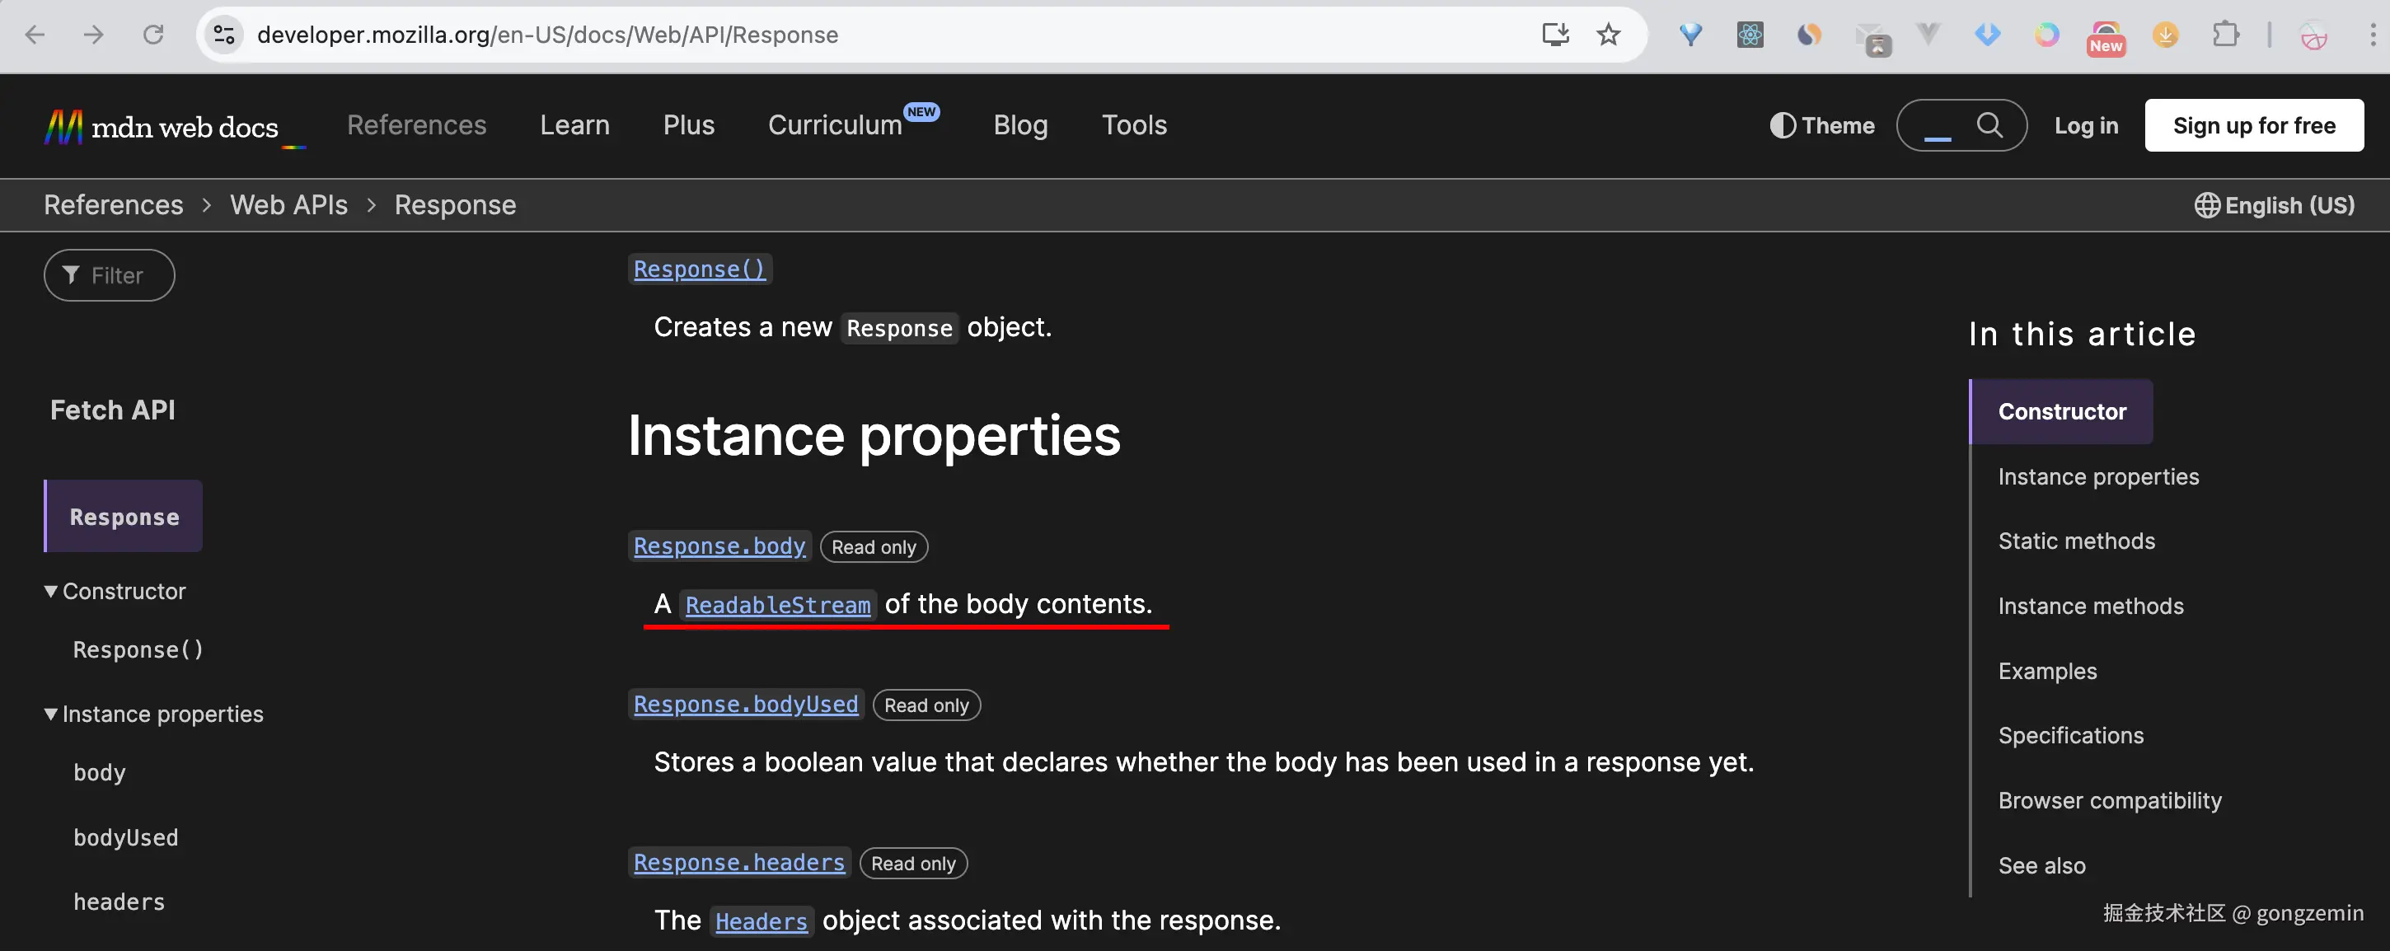Open site information icon in address bar
Viewport: 2390px width, 951px height.
[x=223, y=35]
